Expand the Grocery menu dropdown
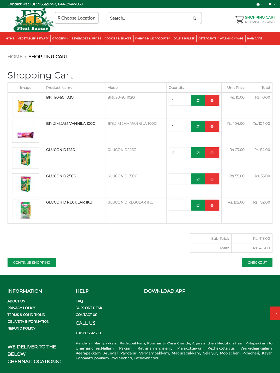280x373 pixels. click(60, 39)
